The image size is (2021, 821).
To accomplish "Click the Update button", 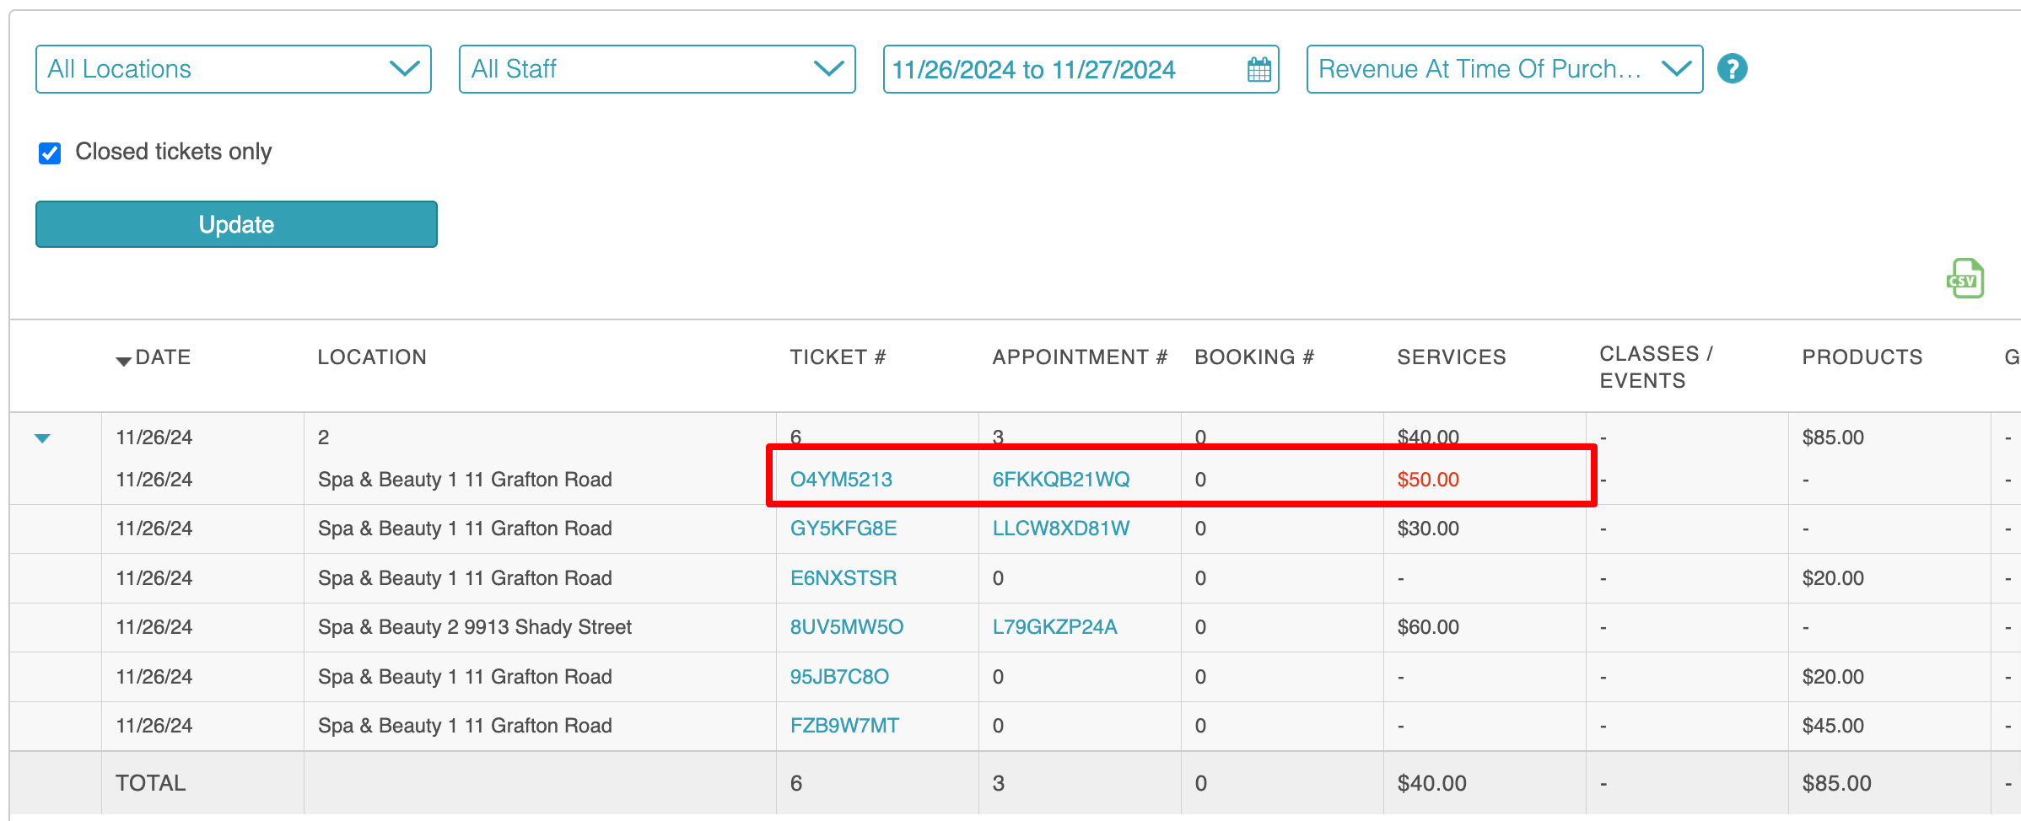I will click(x=236, y=224).
